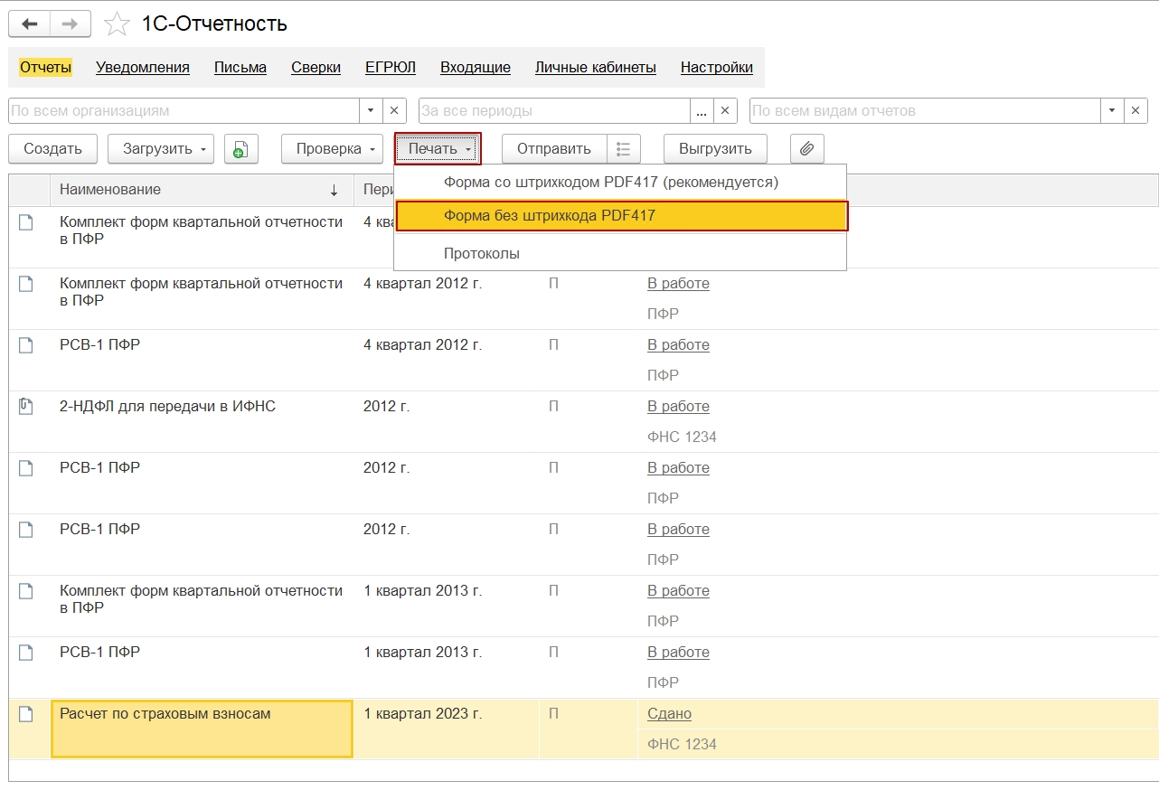The height and width of the screenshot is (790, 1159).
Task: Select Комплект форм квартальной отчетности 1 квартал 2013
Action: pos(201,599)
